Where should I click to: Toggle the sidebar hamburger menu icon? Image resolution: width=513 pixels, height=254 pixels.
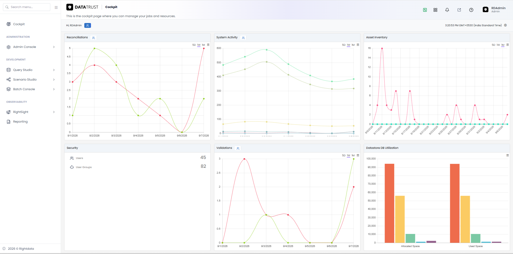56,7
